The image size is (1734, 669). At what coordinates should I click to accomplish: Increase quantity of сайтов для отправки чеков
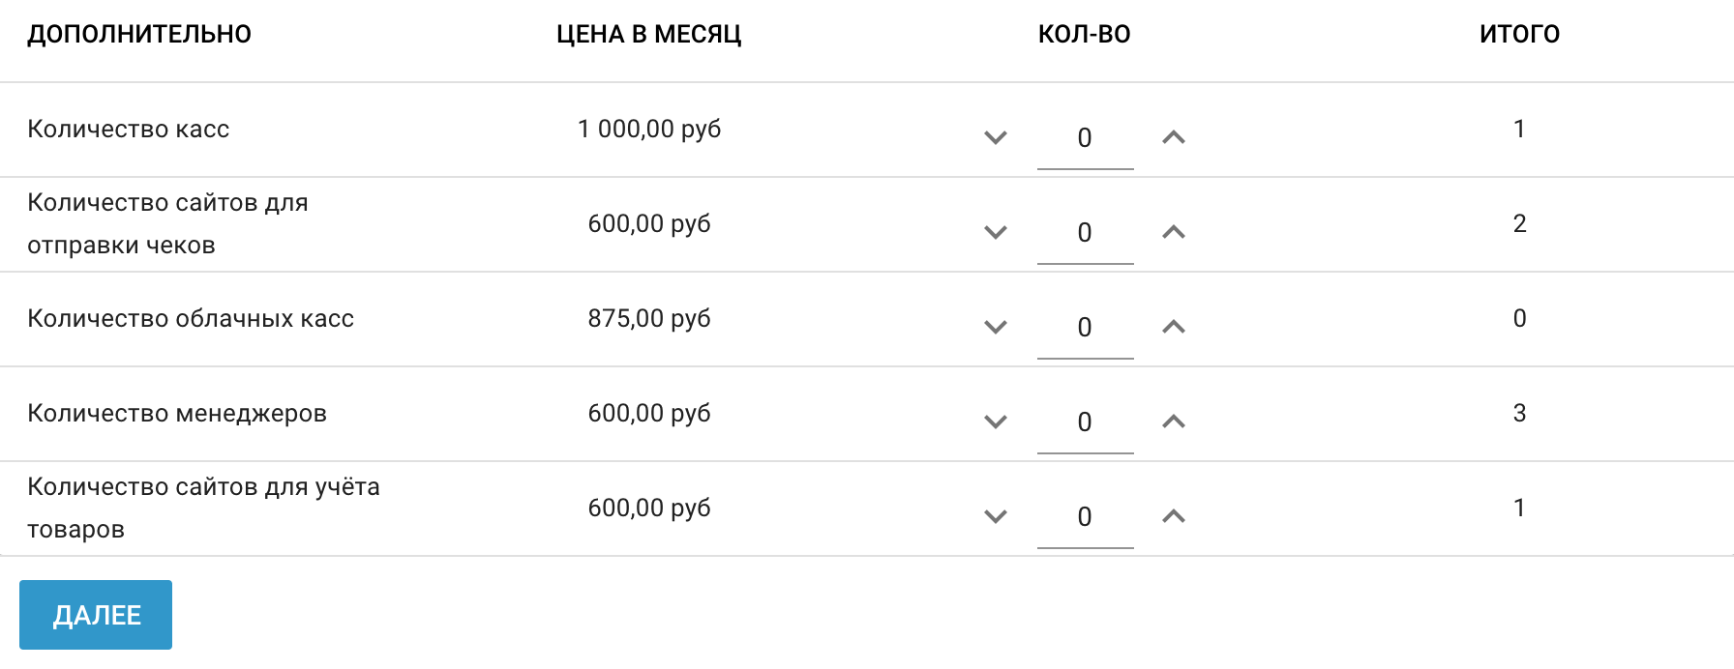click(1173, 232)
